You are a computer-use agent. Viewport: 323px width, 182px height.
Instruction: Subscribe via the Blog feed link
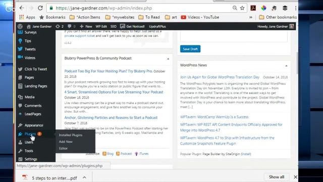pyautogui.click(x=108, y=154)
